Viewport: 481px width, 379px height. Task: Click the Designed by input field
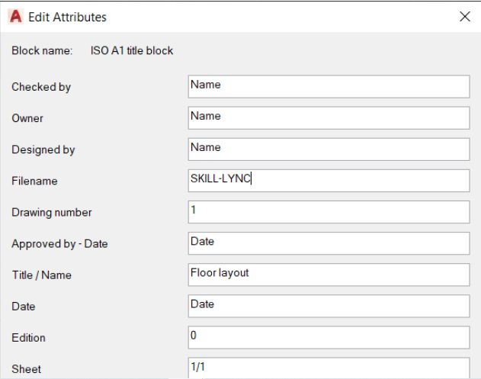(329, 149)
